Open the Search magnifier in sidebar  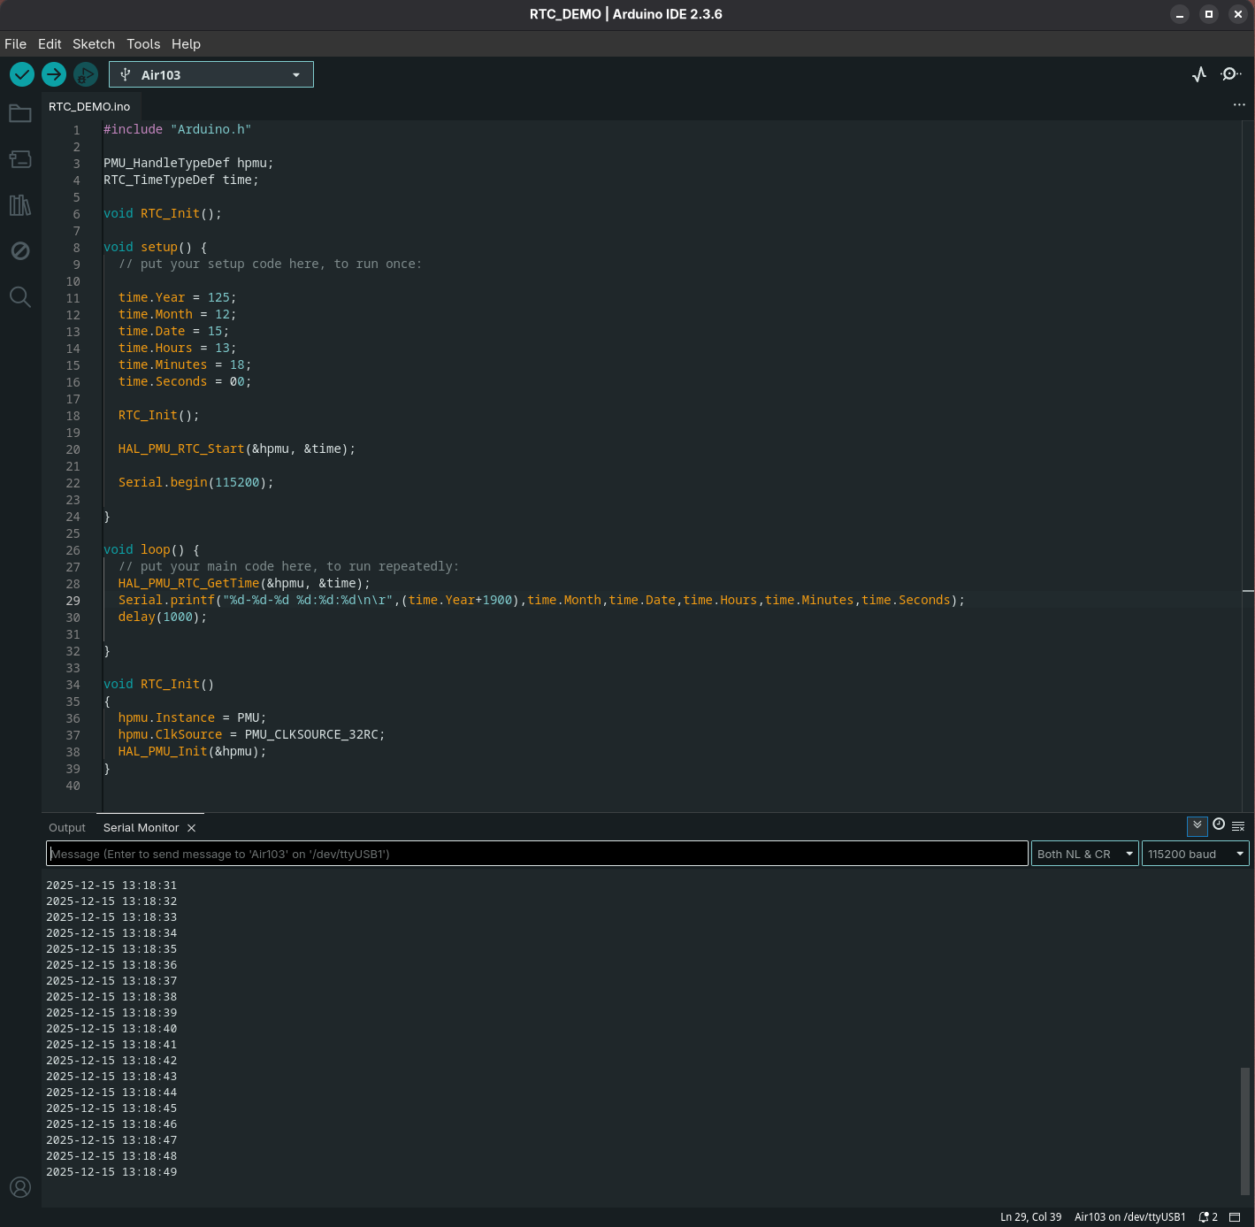point(20,297)
